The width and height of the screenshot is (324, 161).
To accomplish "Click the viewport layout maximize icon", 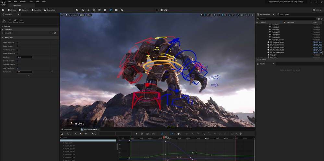I will 253,15.
